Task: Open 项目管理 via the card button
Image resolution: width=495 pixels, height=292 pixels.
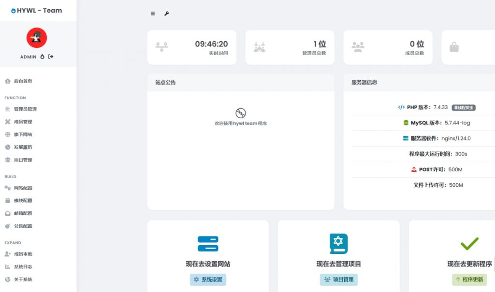Action: coord(339,279)
